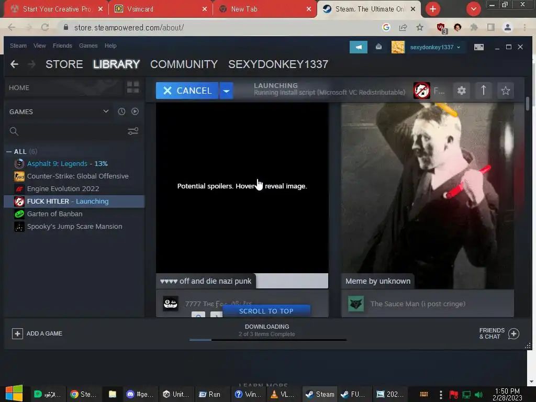Open the Help menu
The width and height of the screenshot is (536, 402).
pos(110,46)
